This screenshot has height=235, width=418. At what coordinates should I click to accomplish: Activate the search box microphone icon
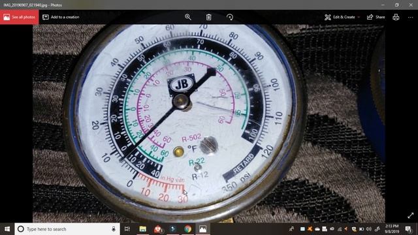(114, 229)
